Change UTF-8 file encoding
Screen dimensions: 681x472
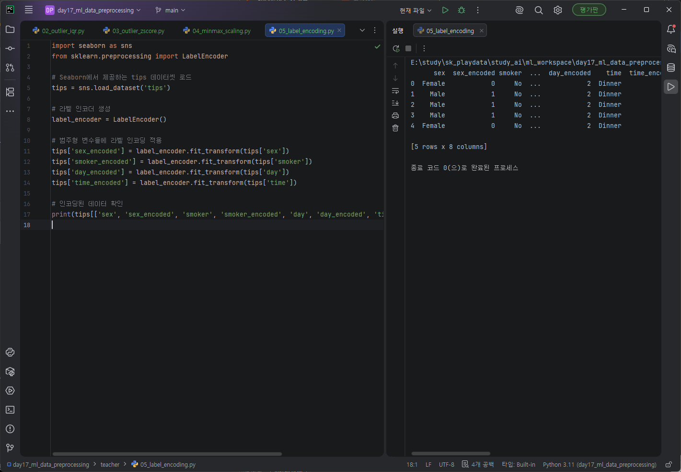point(447,464)
